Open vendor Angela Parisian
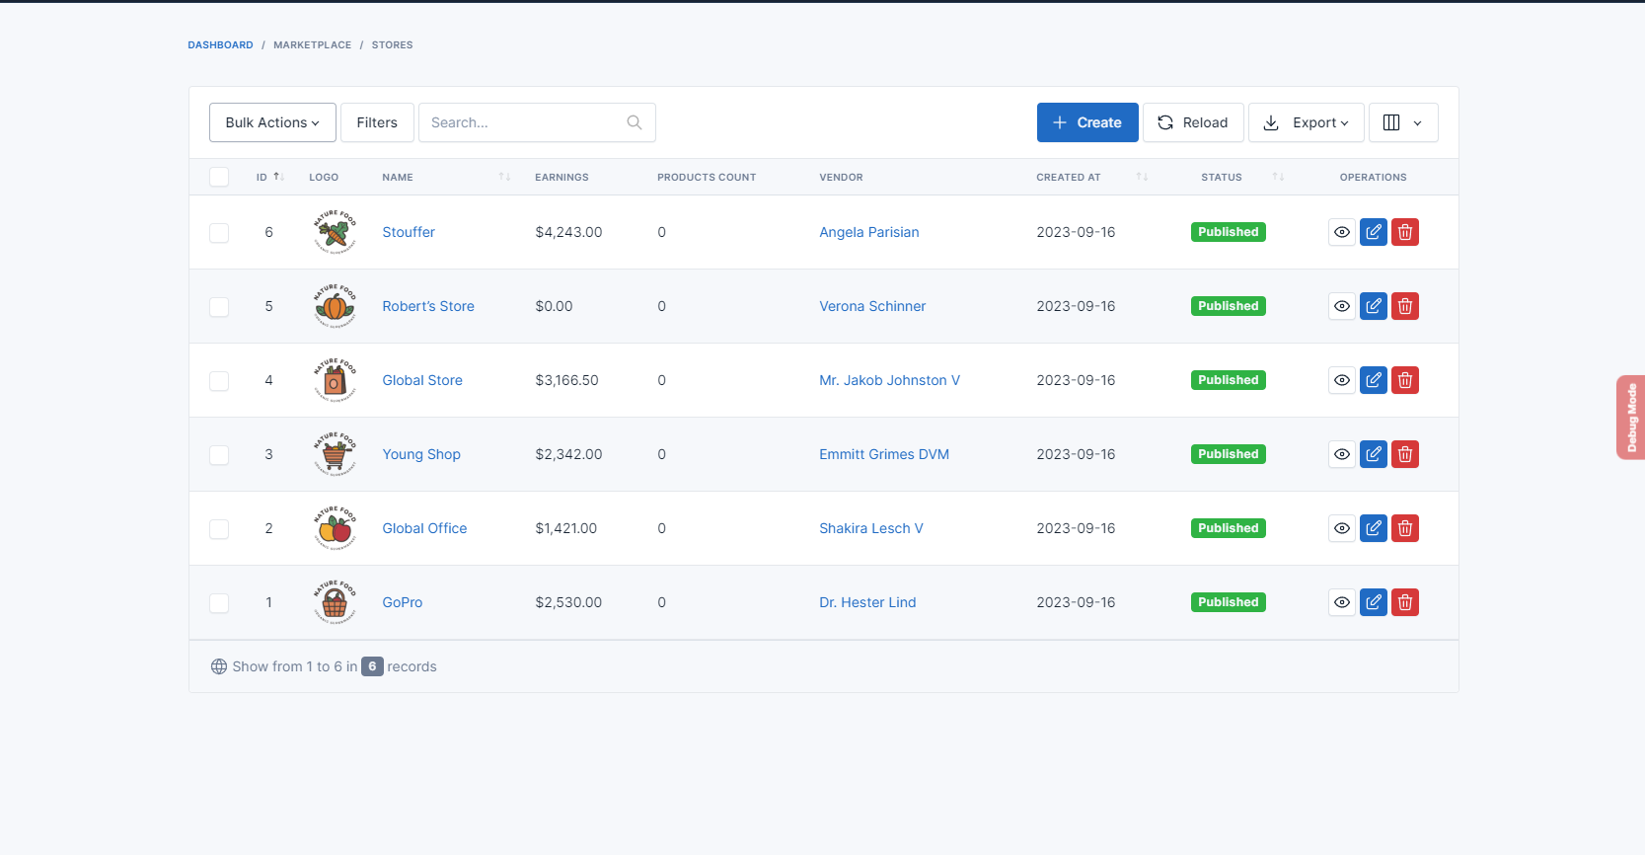Screen dimensions: 1645x855 (869, 232)
